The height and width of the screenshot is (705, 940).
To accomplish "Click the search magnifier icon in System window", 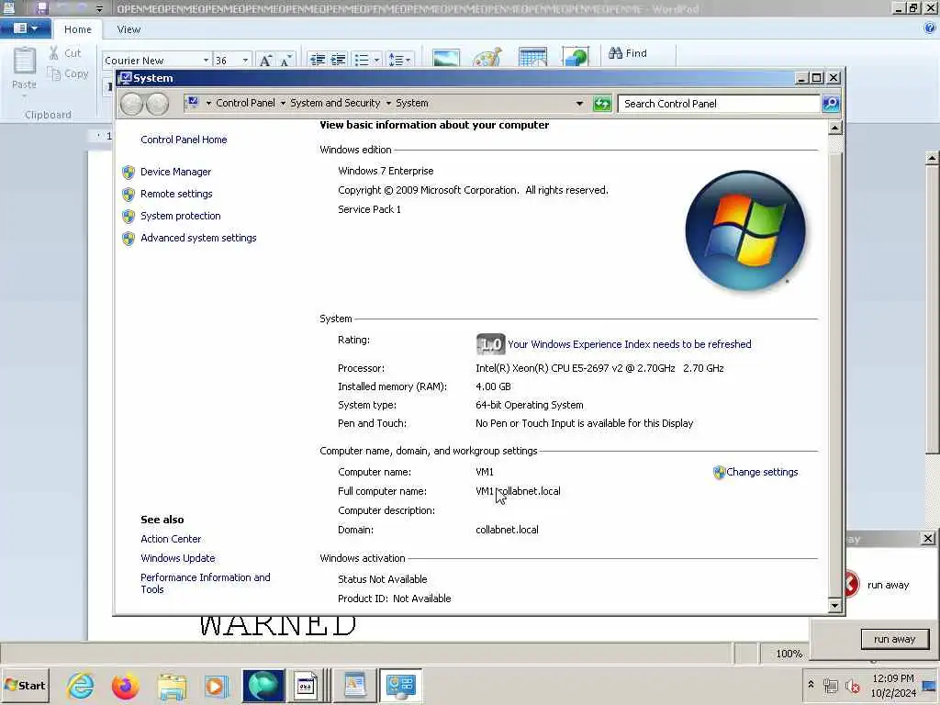I will click(830, 104).
